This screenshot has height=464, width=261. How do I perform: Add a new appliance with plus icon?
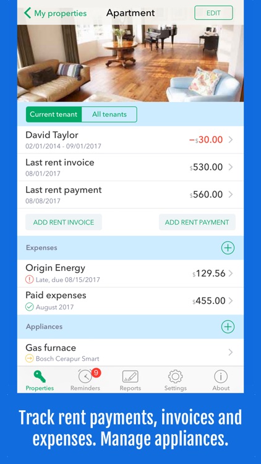(228, 327)
